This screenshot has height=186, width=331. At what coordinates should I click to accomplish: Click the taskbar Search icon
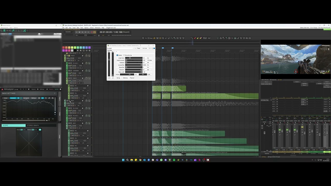pos(127,160)
